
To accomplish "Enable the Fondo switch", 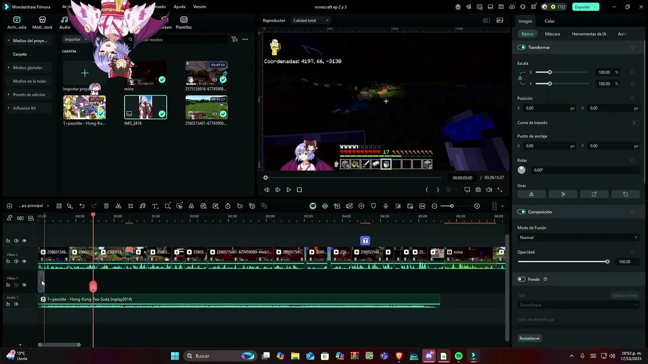I will click(x=521, y=279).
